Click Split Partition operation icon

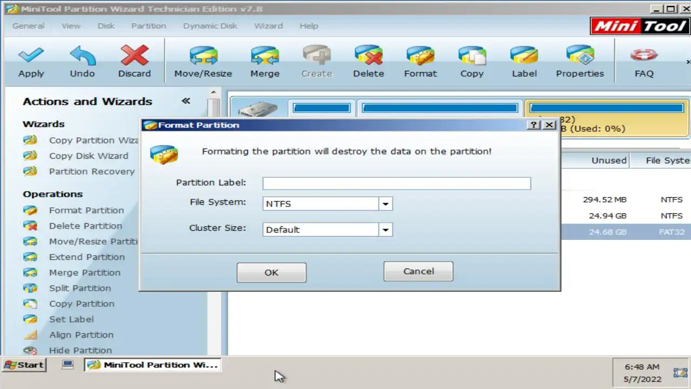(x=30, y=288)
